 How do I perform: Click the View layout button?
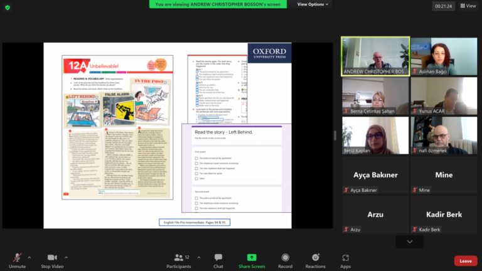(468, 6)
